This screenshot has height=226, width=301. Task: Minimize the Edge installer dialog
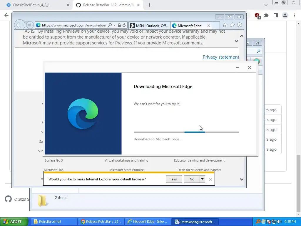[238, 68]
